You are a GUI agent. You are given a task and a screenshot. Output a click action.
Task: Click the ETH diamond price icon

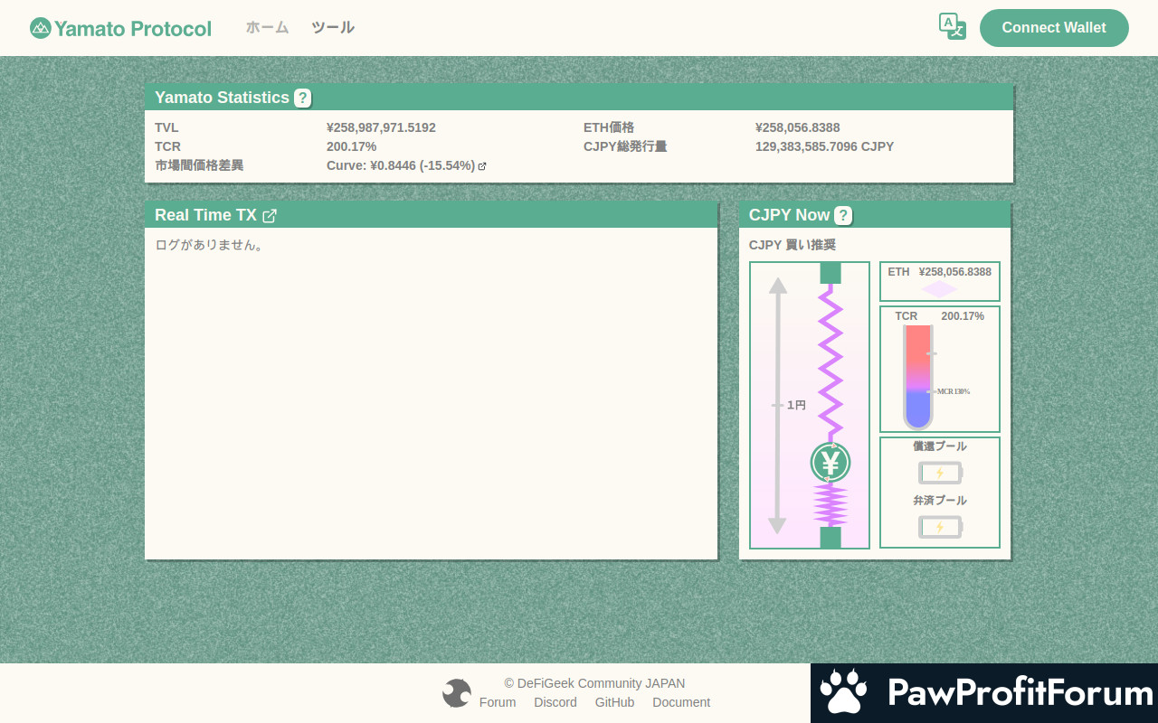click(x=939, y=289)
